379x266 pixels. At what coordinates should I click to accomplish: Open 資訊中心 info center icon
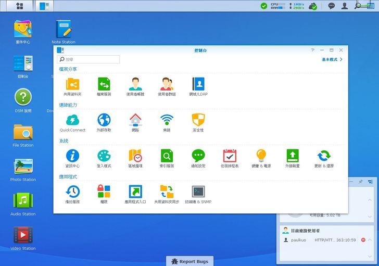coord(72,156)
